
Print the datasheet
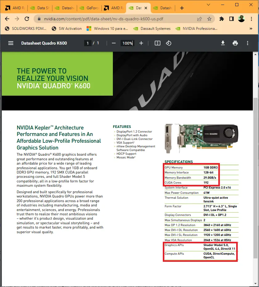(x=235, y=43)
